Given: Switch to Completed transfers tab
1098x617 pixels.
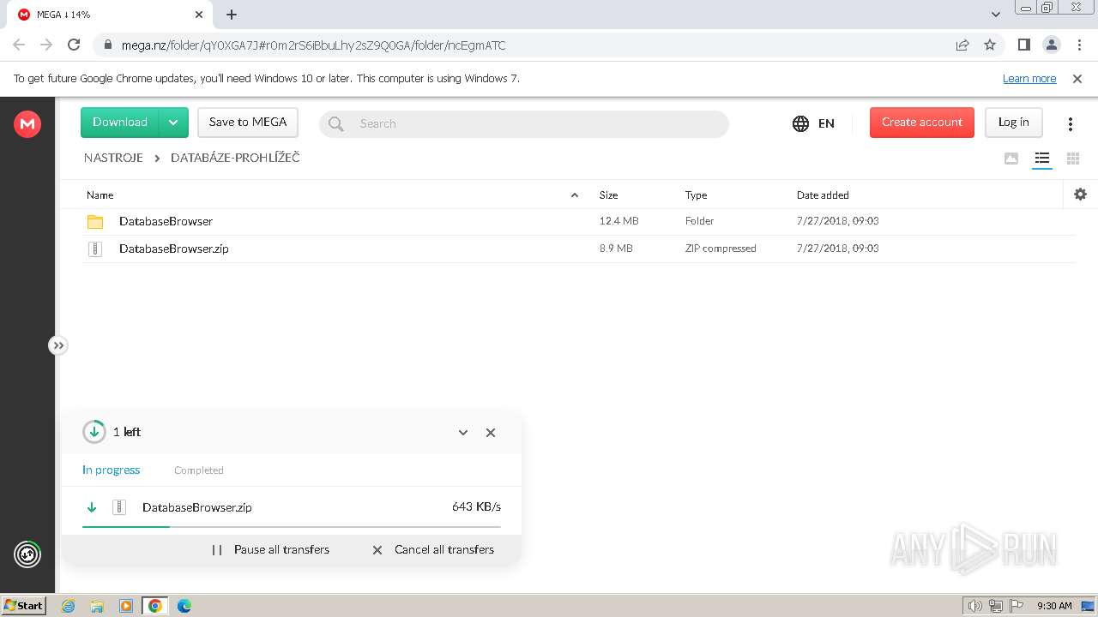Looking at the screenshot, I should [x=199, y=470].
